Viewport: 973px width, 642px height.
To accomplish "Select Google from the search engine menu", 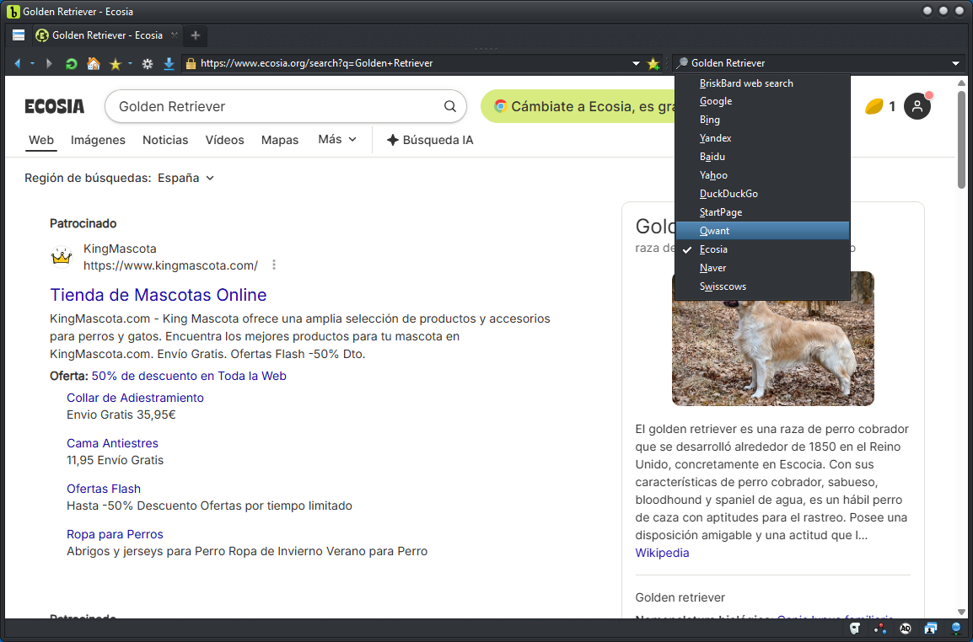I will [x=716, y=101].
